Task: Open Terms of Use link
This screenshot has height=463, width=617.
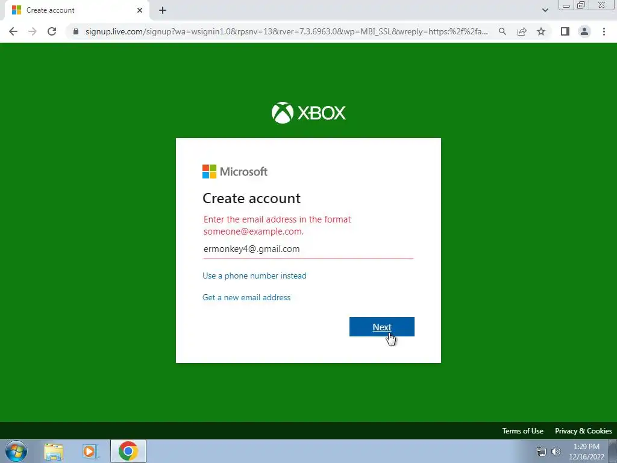Action: (x=522, y=430)
